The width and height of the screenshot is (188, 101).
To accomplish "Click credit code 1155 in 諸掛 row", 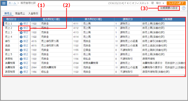I will (76, 50).
